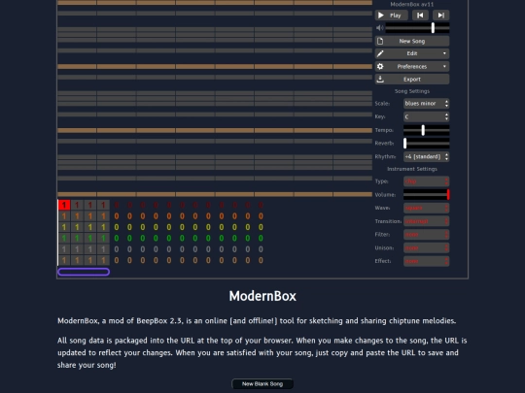Open the Edit menu
525x393 pixels.
[412, 53]
